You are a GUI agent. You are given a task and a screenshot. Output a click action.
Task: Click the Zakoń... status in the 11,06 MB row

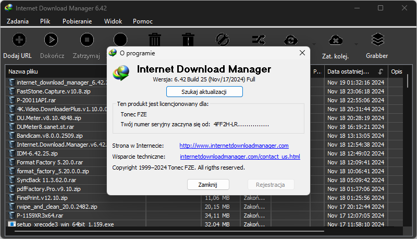(254, 198)
